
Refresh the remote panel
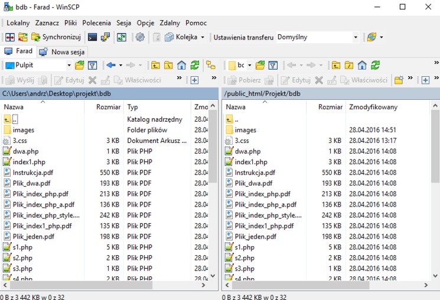tap(376, 66)
